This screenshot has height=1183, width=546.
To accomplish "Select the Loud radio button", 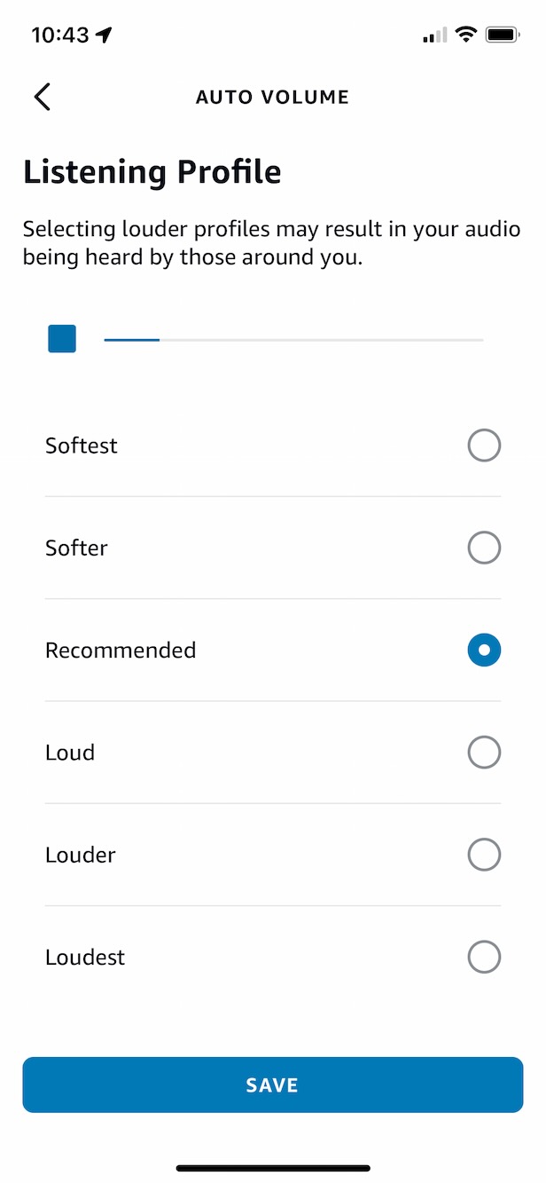I will click(484, 753).
